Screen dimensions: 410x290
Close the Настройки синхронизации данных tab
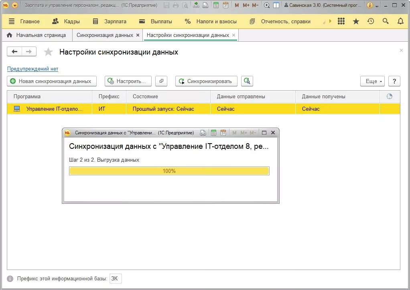point(234,35)
